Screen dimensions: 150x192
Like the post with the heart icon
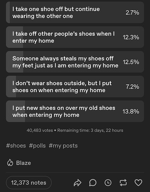pos(138,183)
